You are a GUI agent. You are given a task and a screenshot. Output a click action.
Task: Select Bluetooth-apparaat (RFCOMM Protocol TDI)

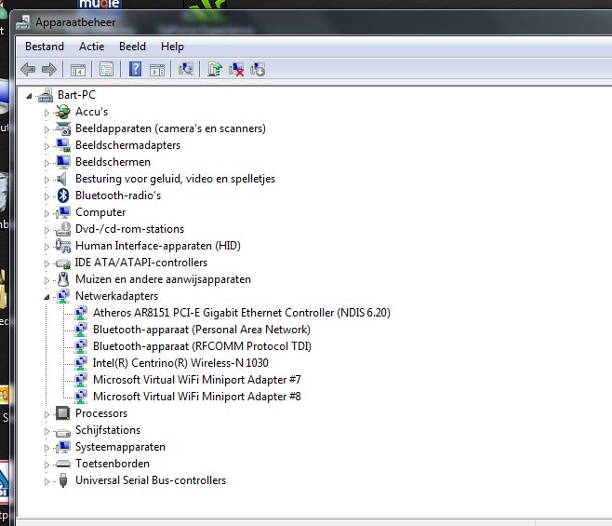202,346
